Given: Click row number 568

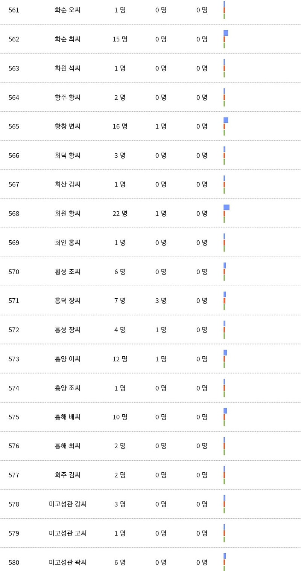Looking at the screenshot, I should [14, 214].
